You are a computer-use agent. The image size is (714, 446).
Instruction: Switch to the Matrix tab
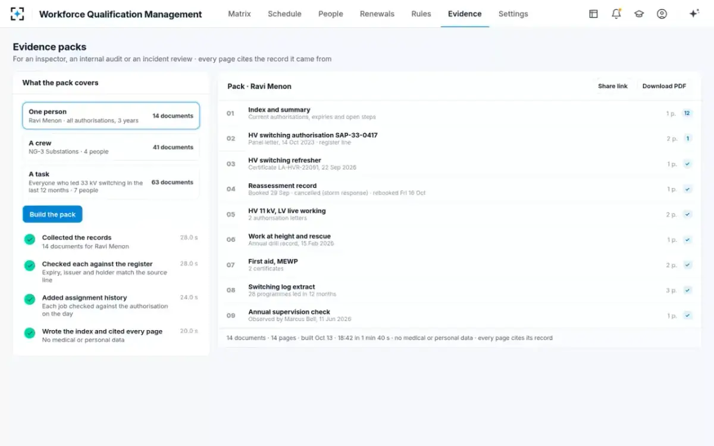coord(239,14)
